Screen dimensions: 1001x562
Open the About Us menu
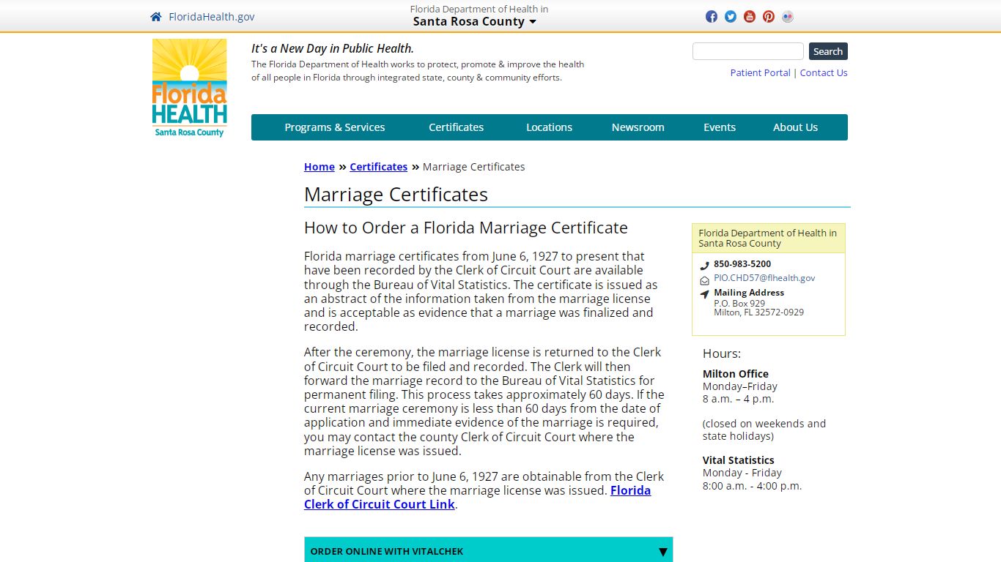click(x=796, y=127)
